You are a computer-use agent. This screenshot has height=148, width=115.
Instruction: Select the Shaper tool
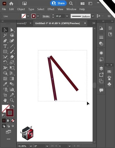[x=5, y=57]
